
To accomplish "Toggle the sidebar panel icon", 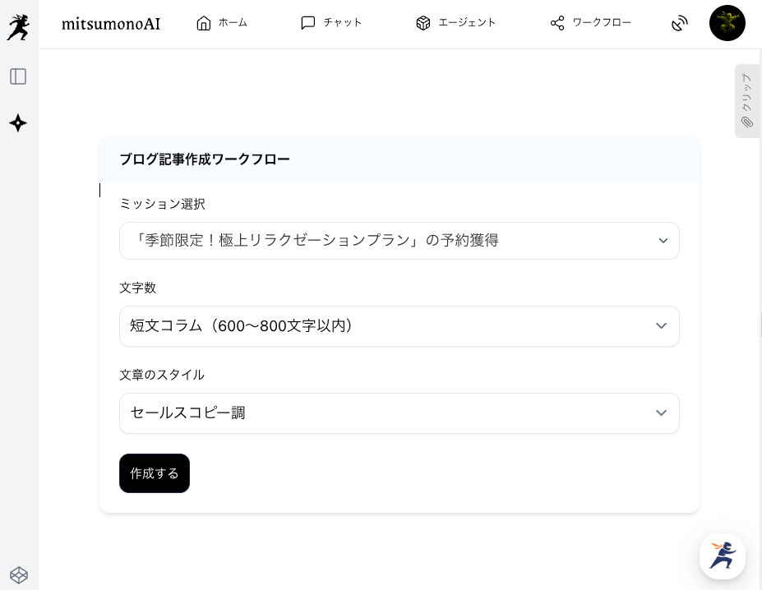I will click(18, 76).
